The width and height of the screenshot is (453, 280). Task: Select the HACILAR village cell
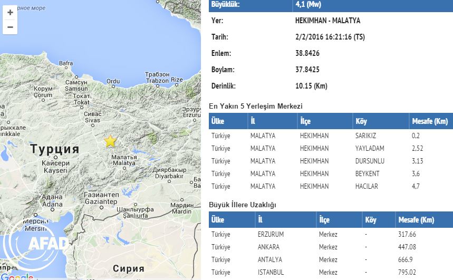coord(367,186)
